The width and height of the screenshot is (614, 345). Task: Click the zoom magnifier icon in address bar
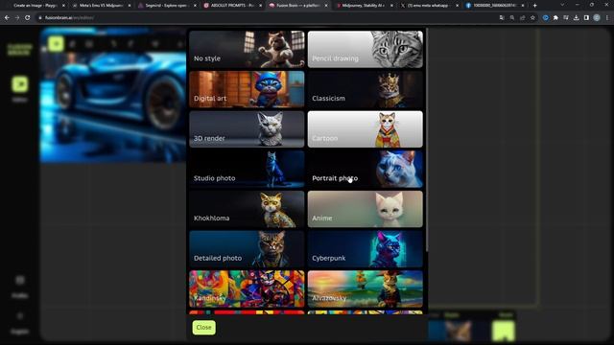coord(511,17)
